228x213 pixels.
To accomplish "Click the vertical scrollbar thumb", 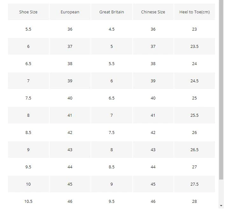I will (x=221, y=90).
